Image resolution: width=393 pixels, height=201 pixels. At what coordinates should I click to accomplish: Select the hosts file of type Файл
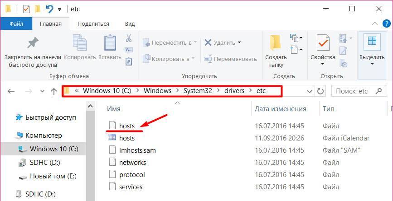click(127, 126)
